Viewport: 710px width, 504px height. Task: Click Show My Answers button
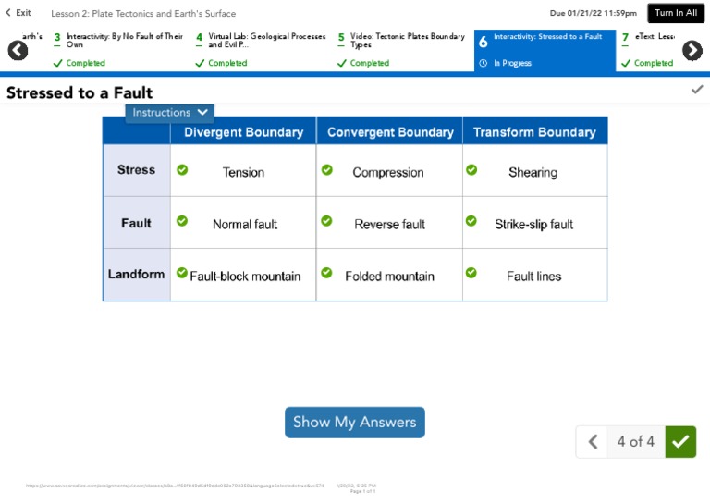tap(354, 423)
